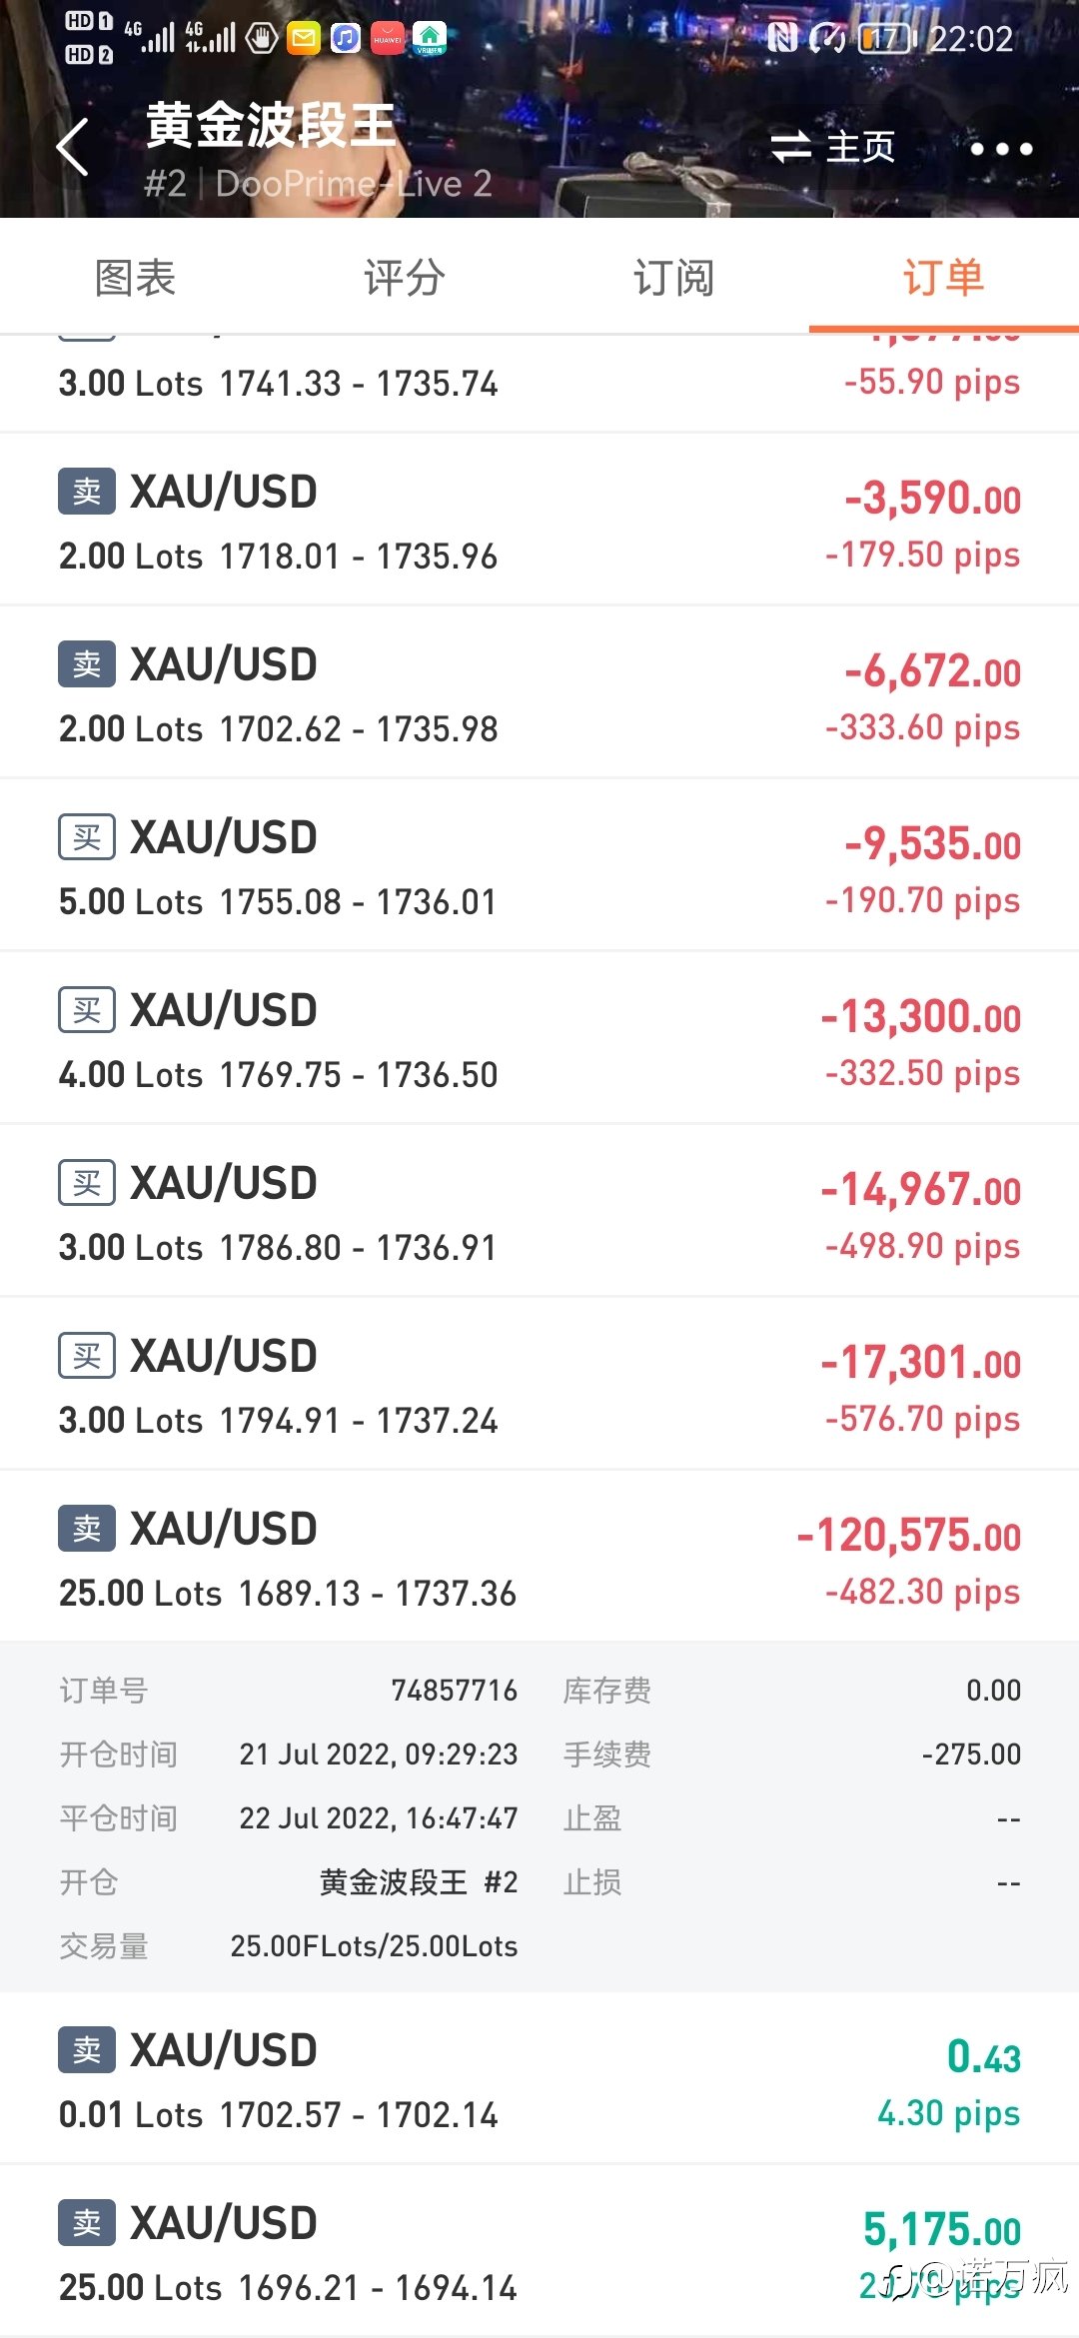Screen dimensions: 1079x2338
Task: Tap the 卖 badge on the 0.01 Lots order
Action: point(87,2050)
